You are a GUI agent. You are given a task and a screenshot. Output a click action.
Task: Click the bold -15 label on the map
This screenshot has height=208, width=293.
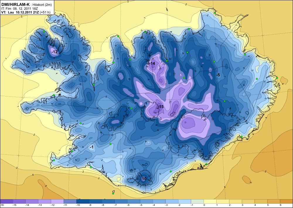click(161, 107)
